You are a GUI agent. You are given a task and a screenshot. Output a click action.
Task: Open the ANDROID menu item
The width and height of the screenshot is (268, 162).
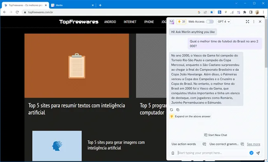(x=110, y=22)
